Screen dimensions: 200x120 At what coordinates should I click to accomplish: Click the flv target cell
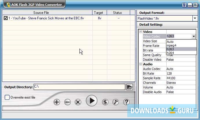tap(100, 18)
